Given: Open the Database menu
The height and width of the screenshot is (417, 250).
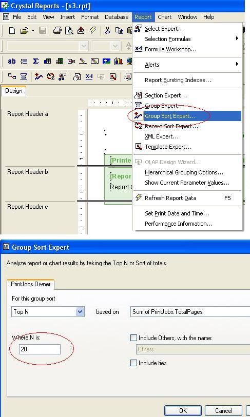Looking at the screenshot, I should [x=117, y=17].
